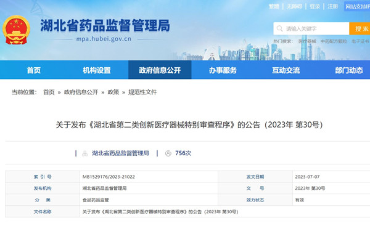The image size is (370, 228).
Task: Select the 政府信息公开 navigation tab
Action: point(160,70)
